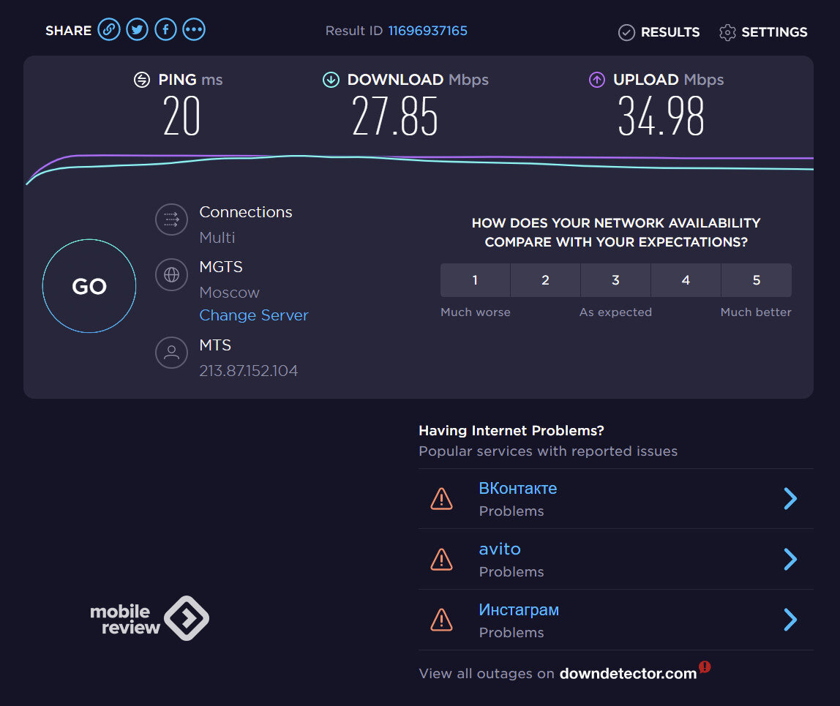Screen dimensions: 840x706
Task: Start a new test with GO button
Action: click(89, 286)
